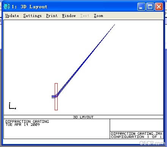This screenshot has width=167, height=147.
Task: Click the 'TUE APR 14 2009' date text
Action: 22,125
